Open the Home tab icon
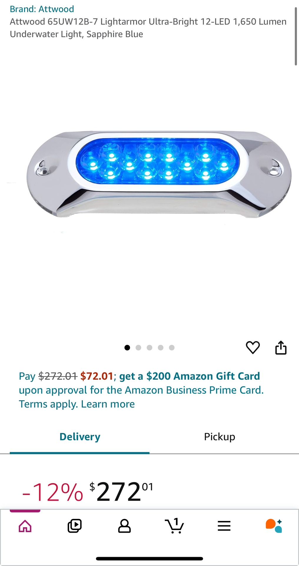This screenshot has height=566, width=299. (25, 526)
